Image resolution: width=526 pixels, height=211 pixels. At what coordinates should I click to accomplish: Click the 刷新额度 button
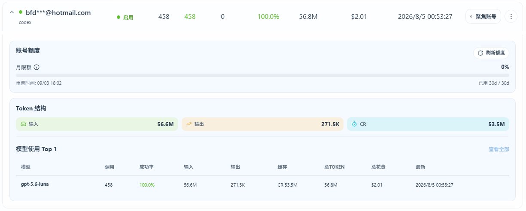click(491, 53)
